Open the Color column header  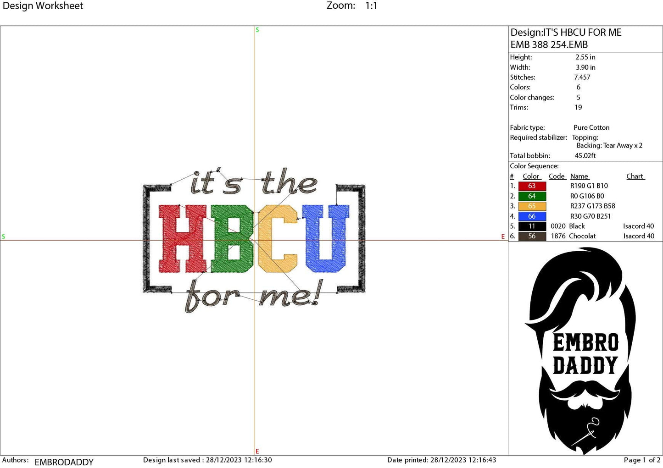pyautogui.click(x=531, y=176)
